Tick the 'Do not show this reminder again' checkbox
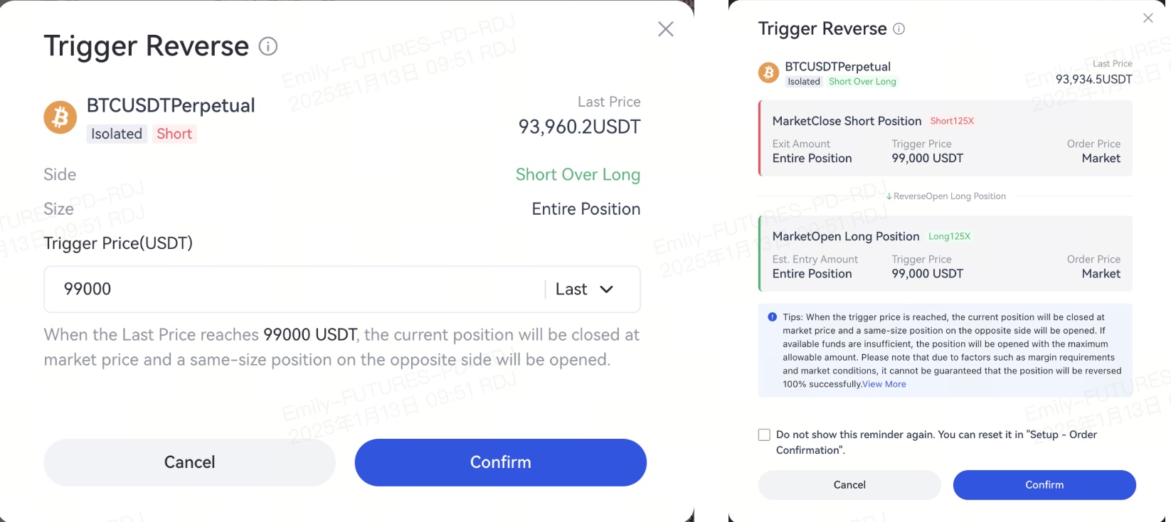Image resolution: width=1171 pixels, height=522 pixels. tap(764, 435)
